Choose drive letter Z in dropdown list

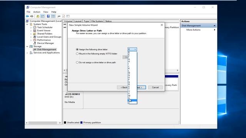(x=132, y=103)
